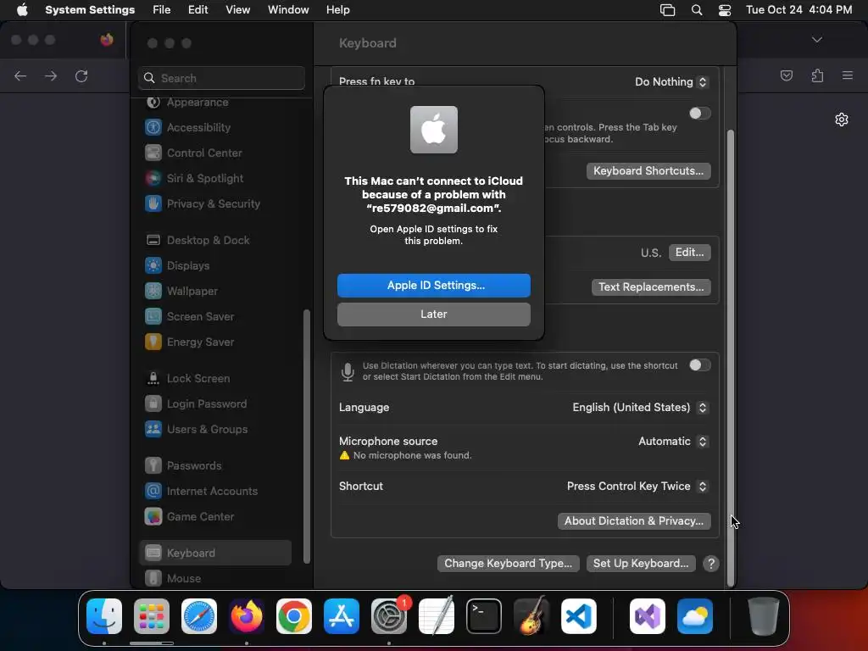This screenshot has height=651, width=868.
Task: Click sidebar vertical scrollbar
Action: tap(307, 437)
